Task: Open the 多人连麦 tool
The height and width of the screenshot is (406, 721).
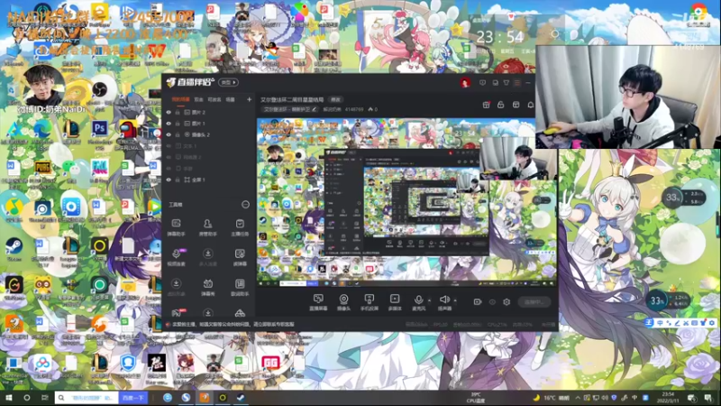Action: click(208, 257)
